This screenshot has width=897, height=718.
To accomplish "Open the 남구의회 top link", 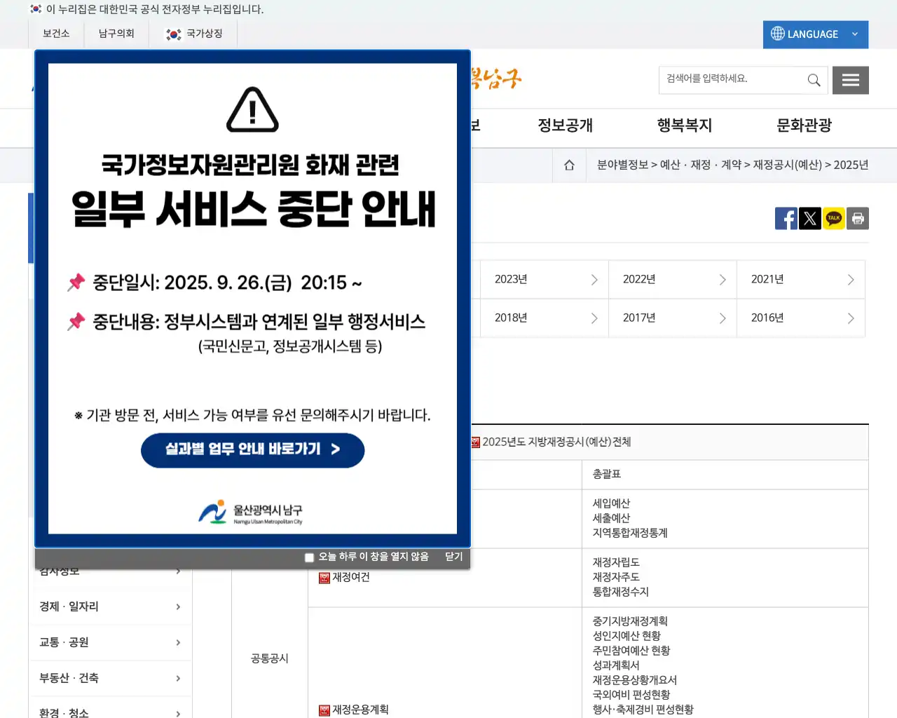I will (116, 34).
